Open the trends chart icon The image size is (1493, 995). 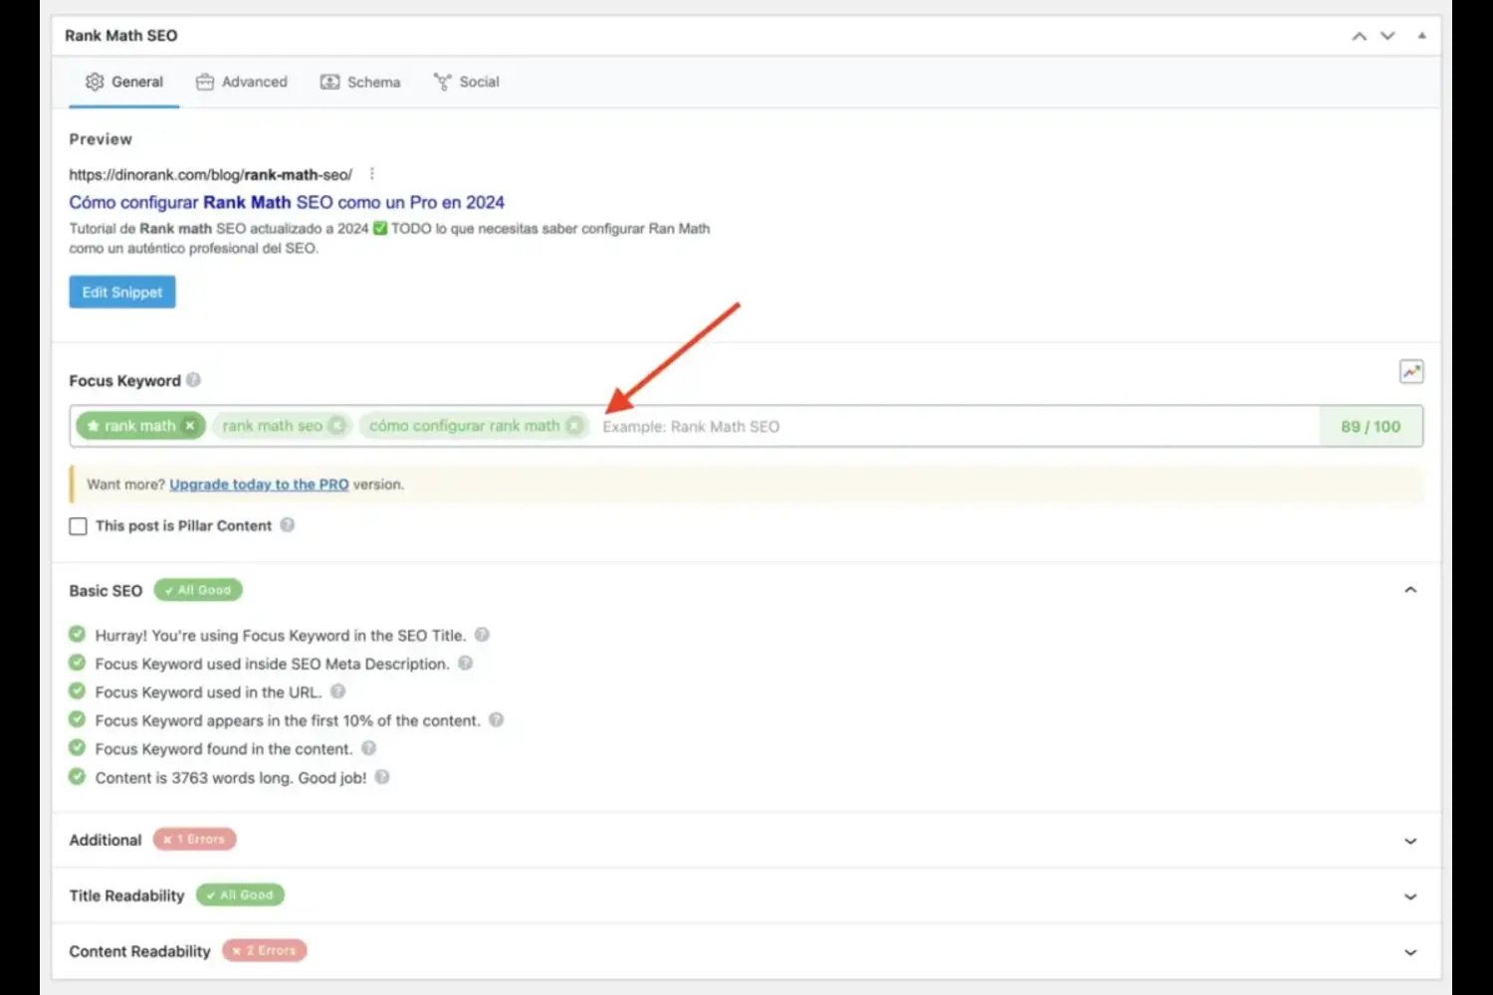(x=1411, y=372)
